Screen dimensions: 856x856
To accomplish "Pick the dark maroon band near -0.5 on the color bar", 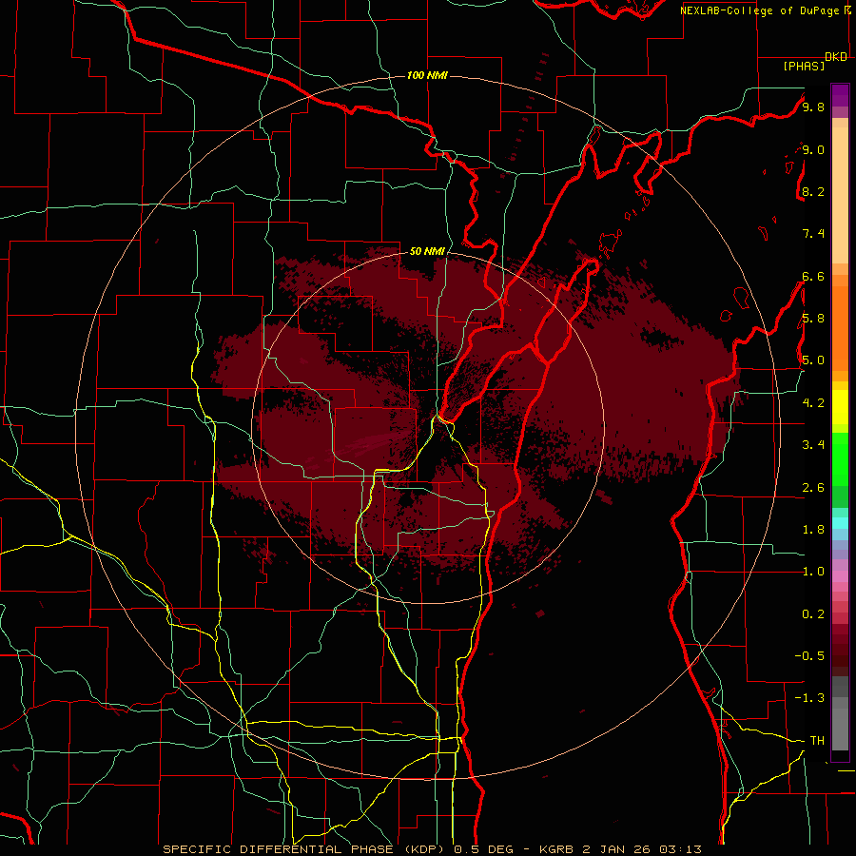I will point(840,655).
